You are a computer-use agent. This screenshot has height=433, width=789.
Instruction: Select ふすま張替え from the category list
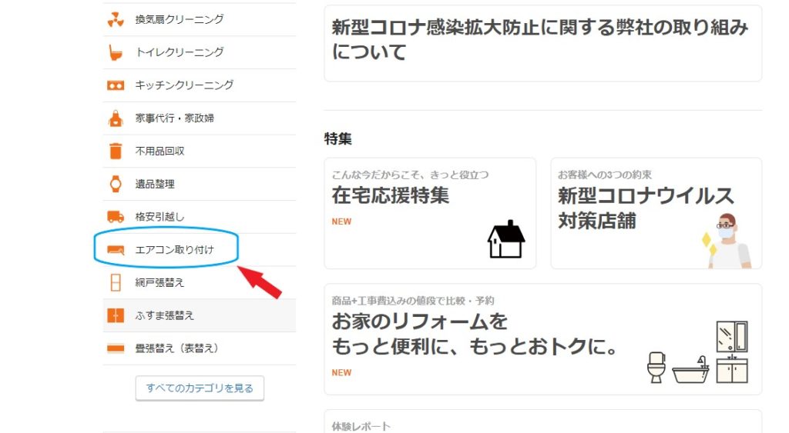(x=165, y=315)
